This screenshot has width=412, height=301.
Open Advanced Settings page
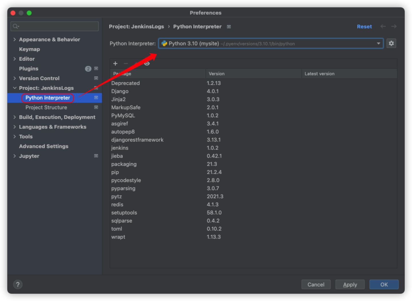tap(44, 146)
